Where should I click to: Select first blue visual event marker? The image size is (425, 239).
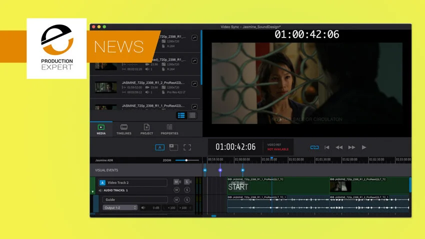[205, 170]
